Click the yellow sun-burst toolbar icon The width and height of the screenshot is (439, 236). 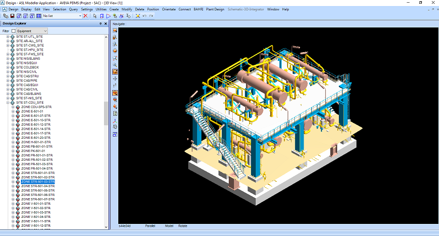pyautogui.click(x=138, y=16)
